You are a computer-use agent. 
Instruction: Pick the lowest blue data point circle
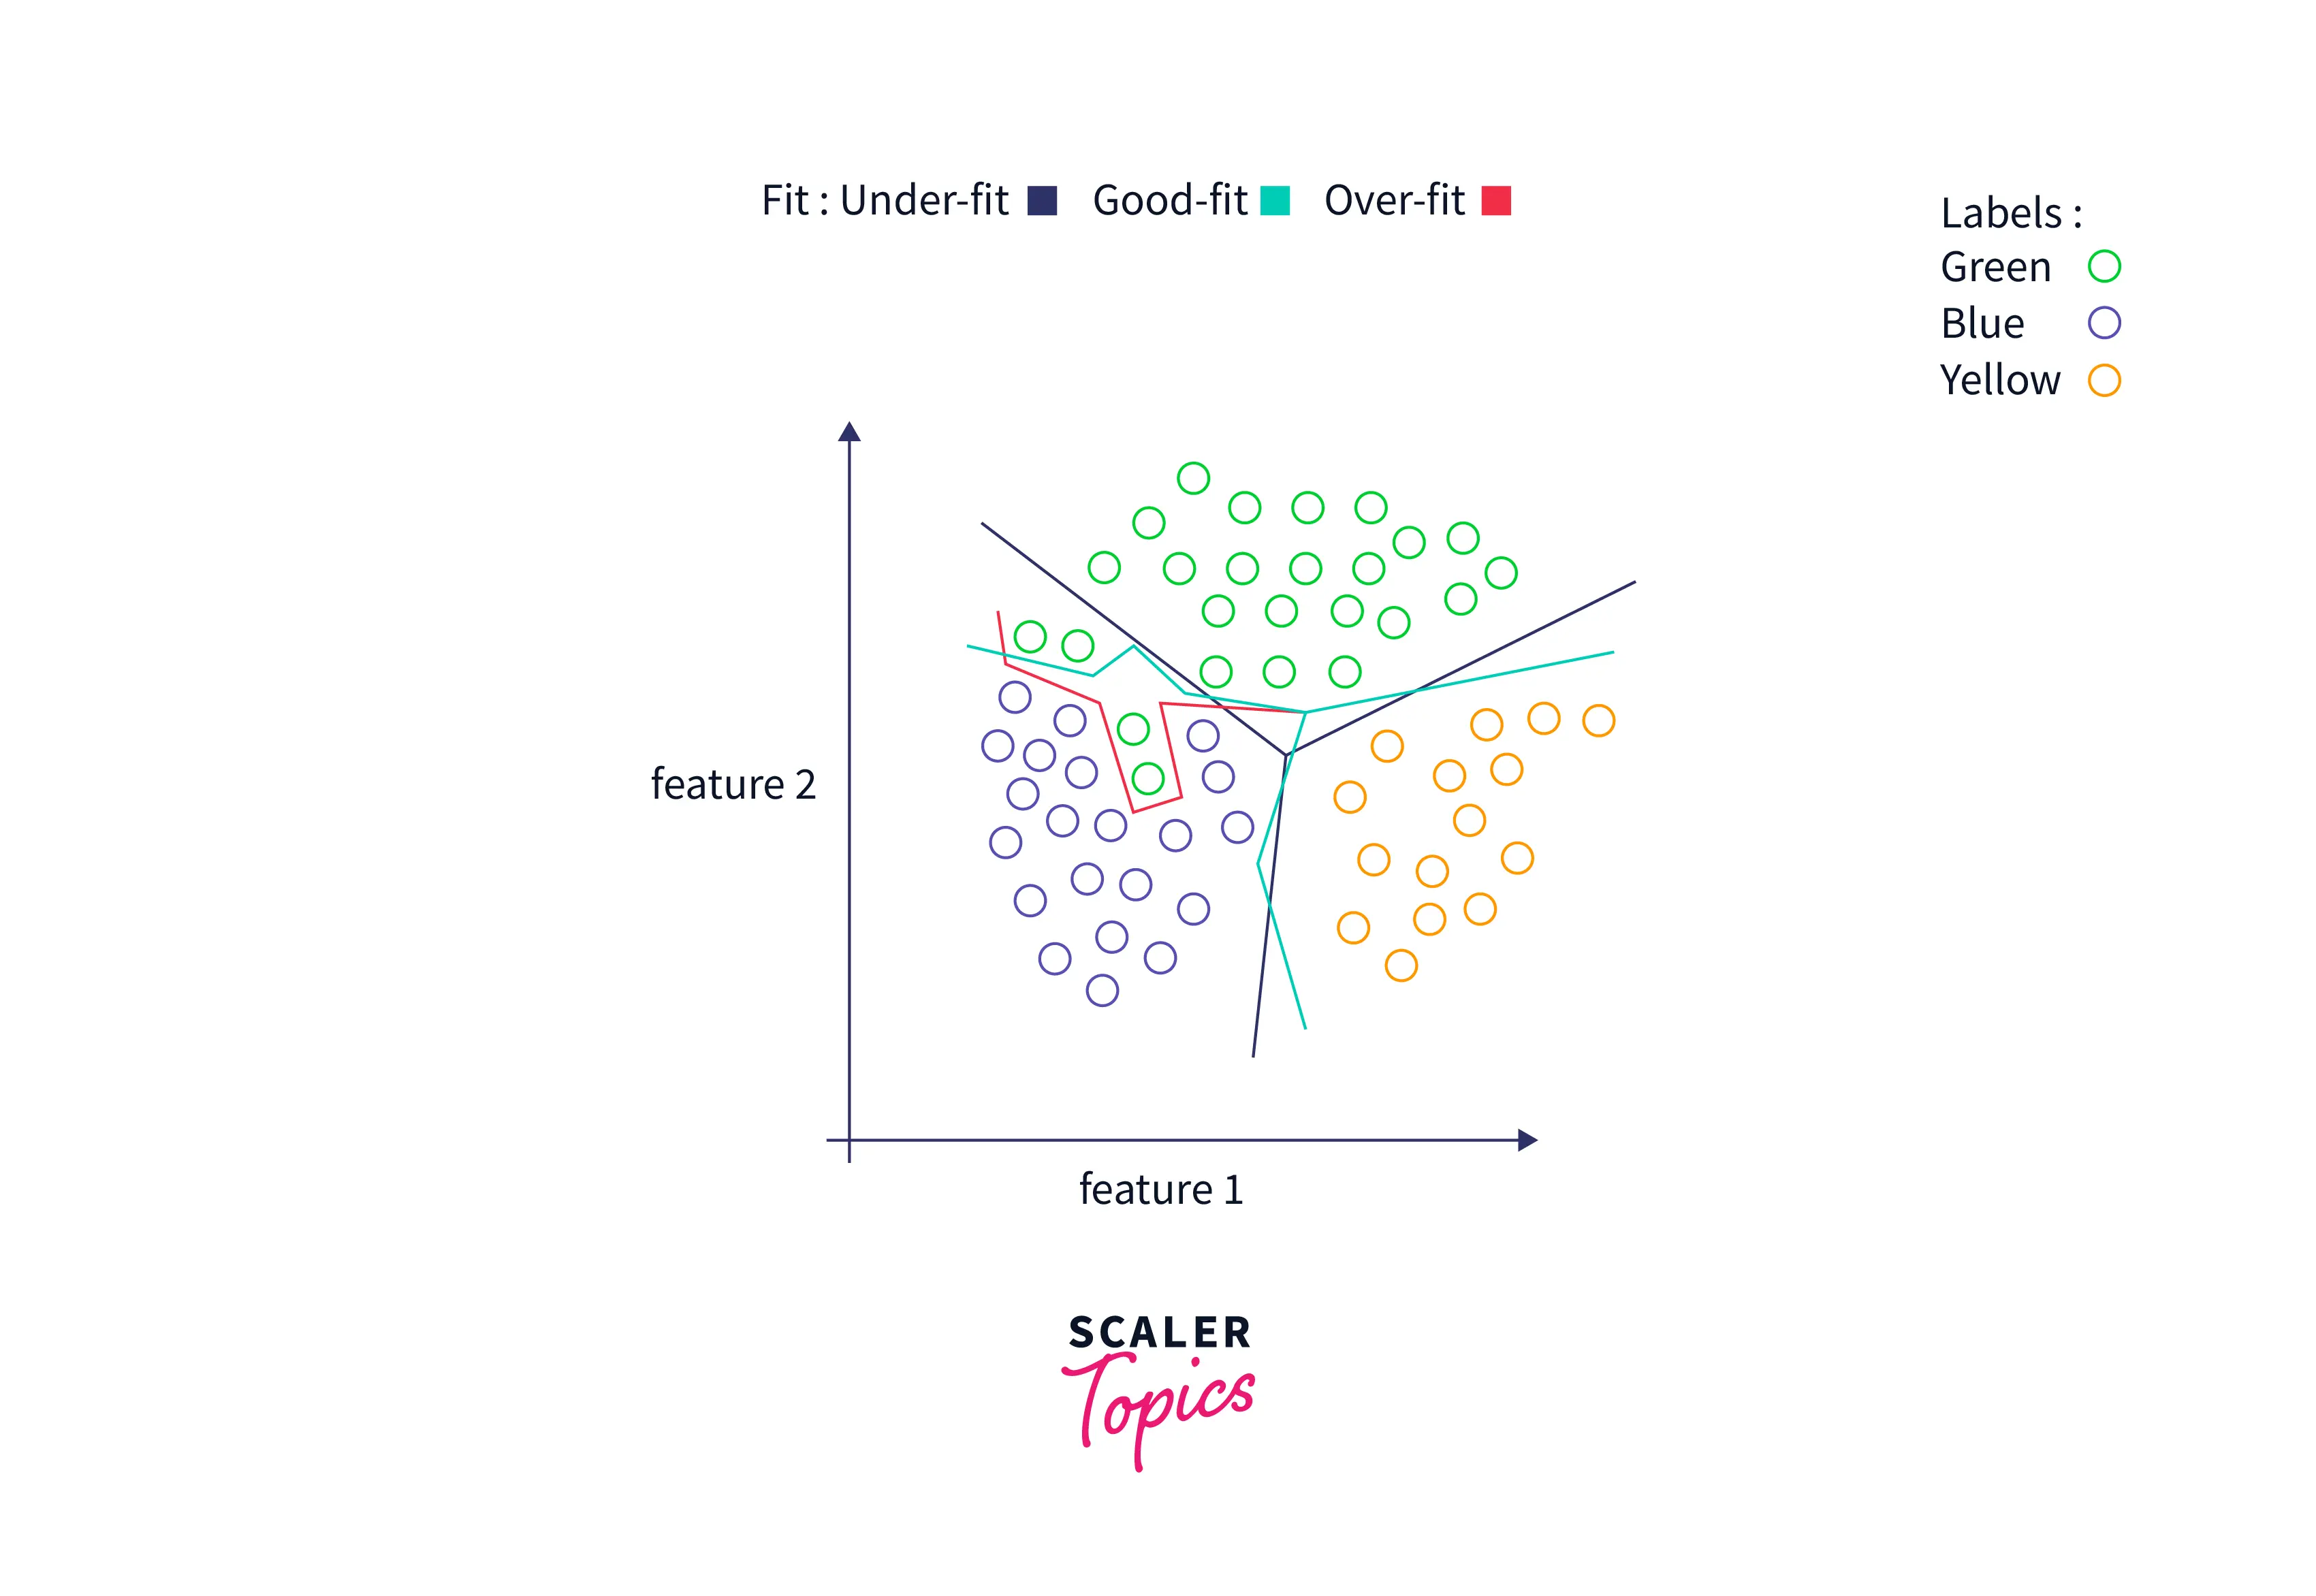(1102, 990)
